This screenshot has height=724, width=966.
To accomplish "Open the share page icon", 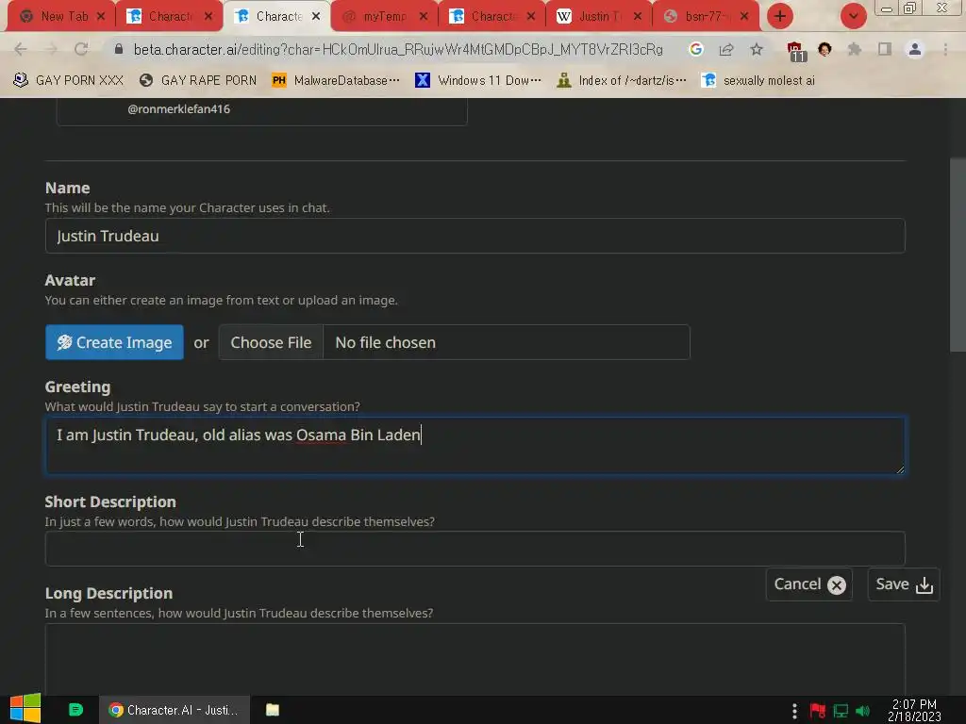I will pyautogui.click(x=726, y=49).
